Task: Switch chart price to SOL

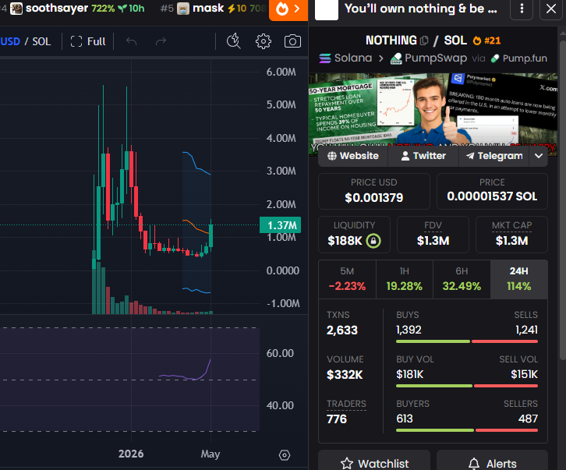Action: tap(41, 41)
